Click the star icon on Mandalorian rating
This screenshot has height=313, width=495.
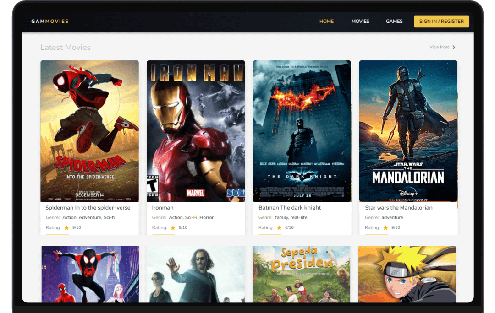pos(385,227)
